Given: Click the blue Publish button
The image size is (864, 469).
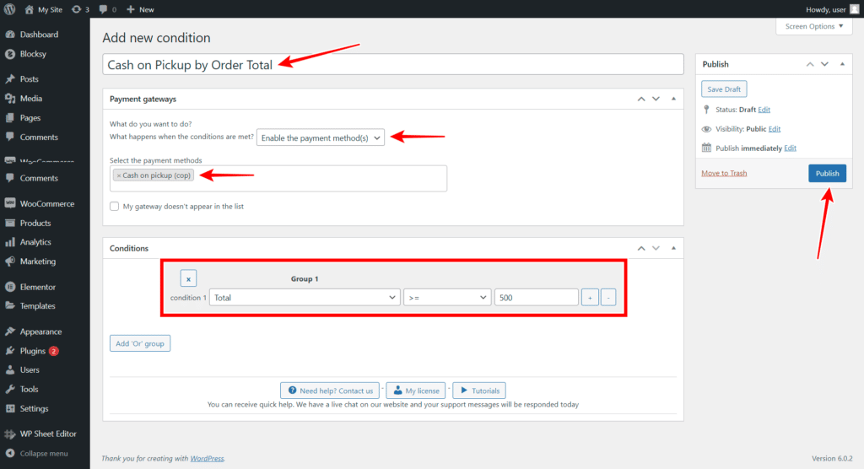Looking at the screenshot, I should pyautogui.click(x=827, y=173).
